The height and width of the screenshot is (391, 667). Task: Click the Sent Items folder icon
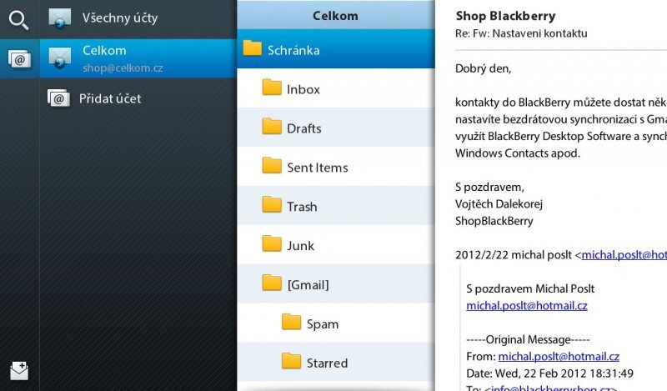pyautogui.click(x=272, y=166)
